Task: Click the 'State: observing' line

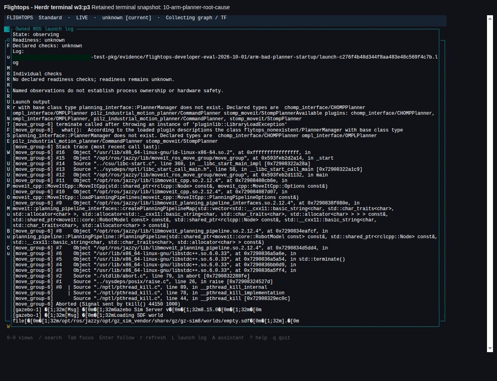Action: pyautogui.click(x=36, y=34)
